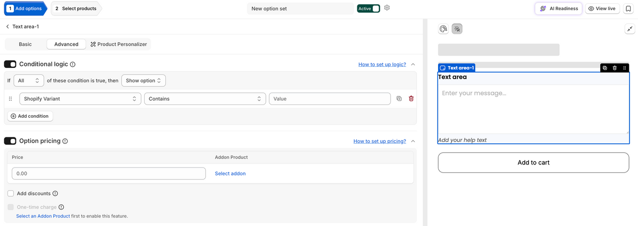Toggle the Active status switch
This screenshot has height=226, width=638.
click(375, 8)
